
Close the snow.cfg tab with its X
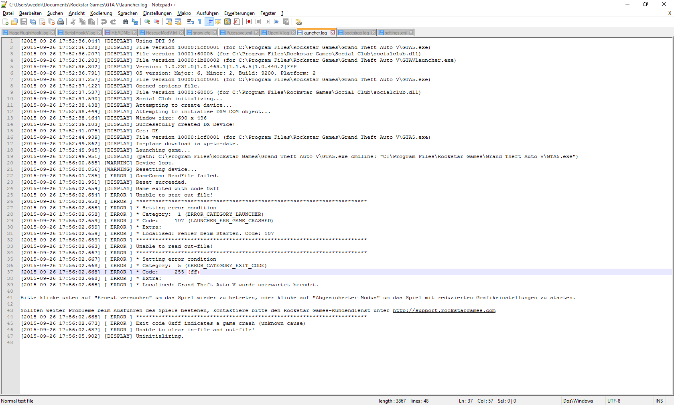tap(215, 32)
